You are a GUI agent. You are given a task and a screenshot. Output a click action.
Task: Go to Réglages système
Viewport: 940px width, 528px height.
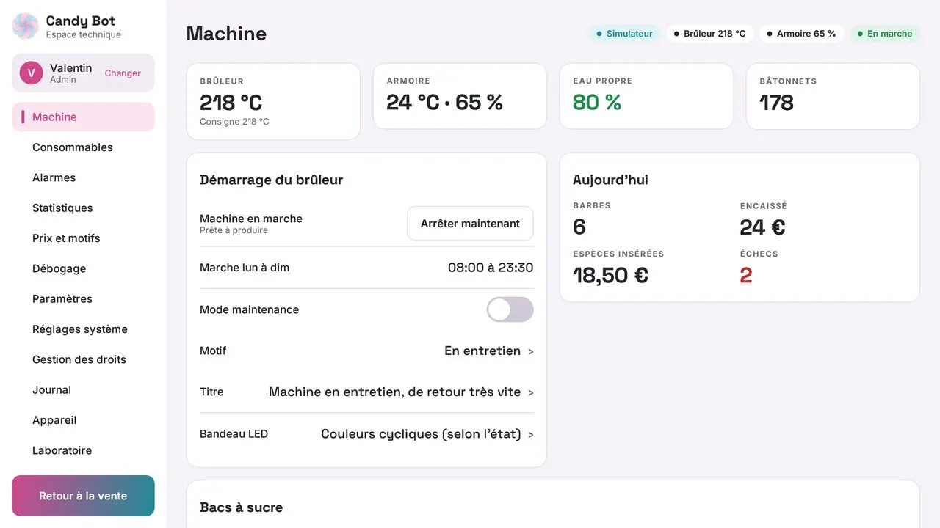(x=83, y=329)
